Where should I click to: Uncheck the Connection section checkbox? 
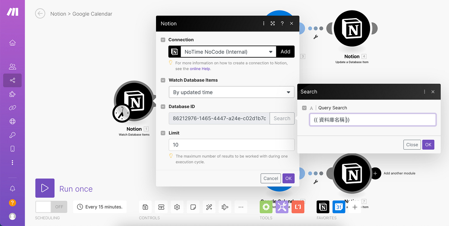click(163, 40)
